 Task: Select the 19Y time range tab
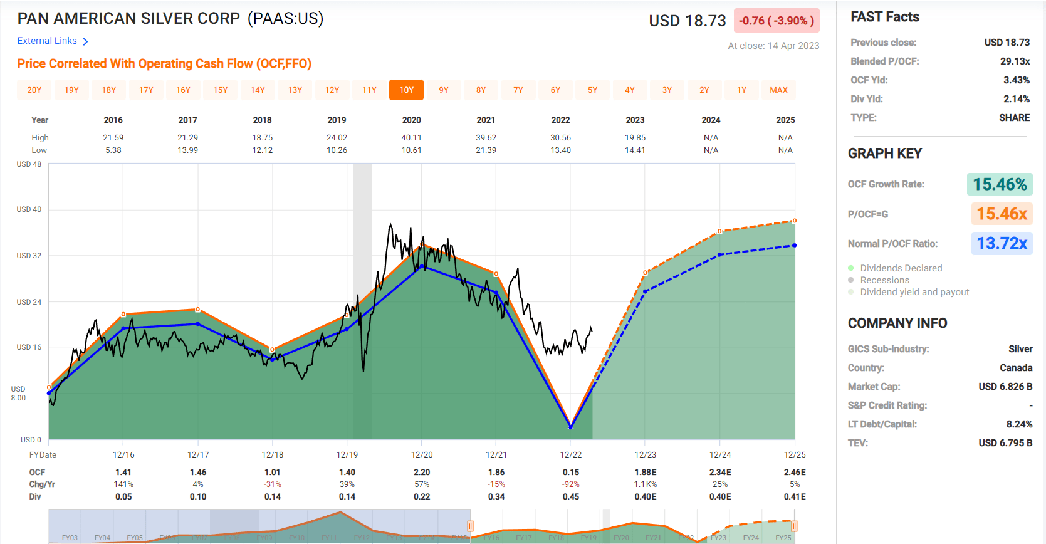(71, 90)
